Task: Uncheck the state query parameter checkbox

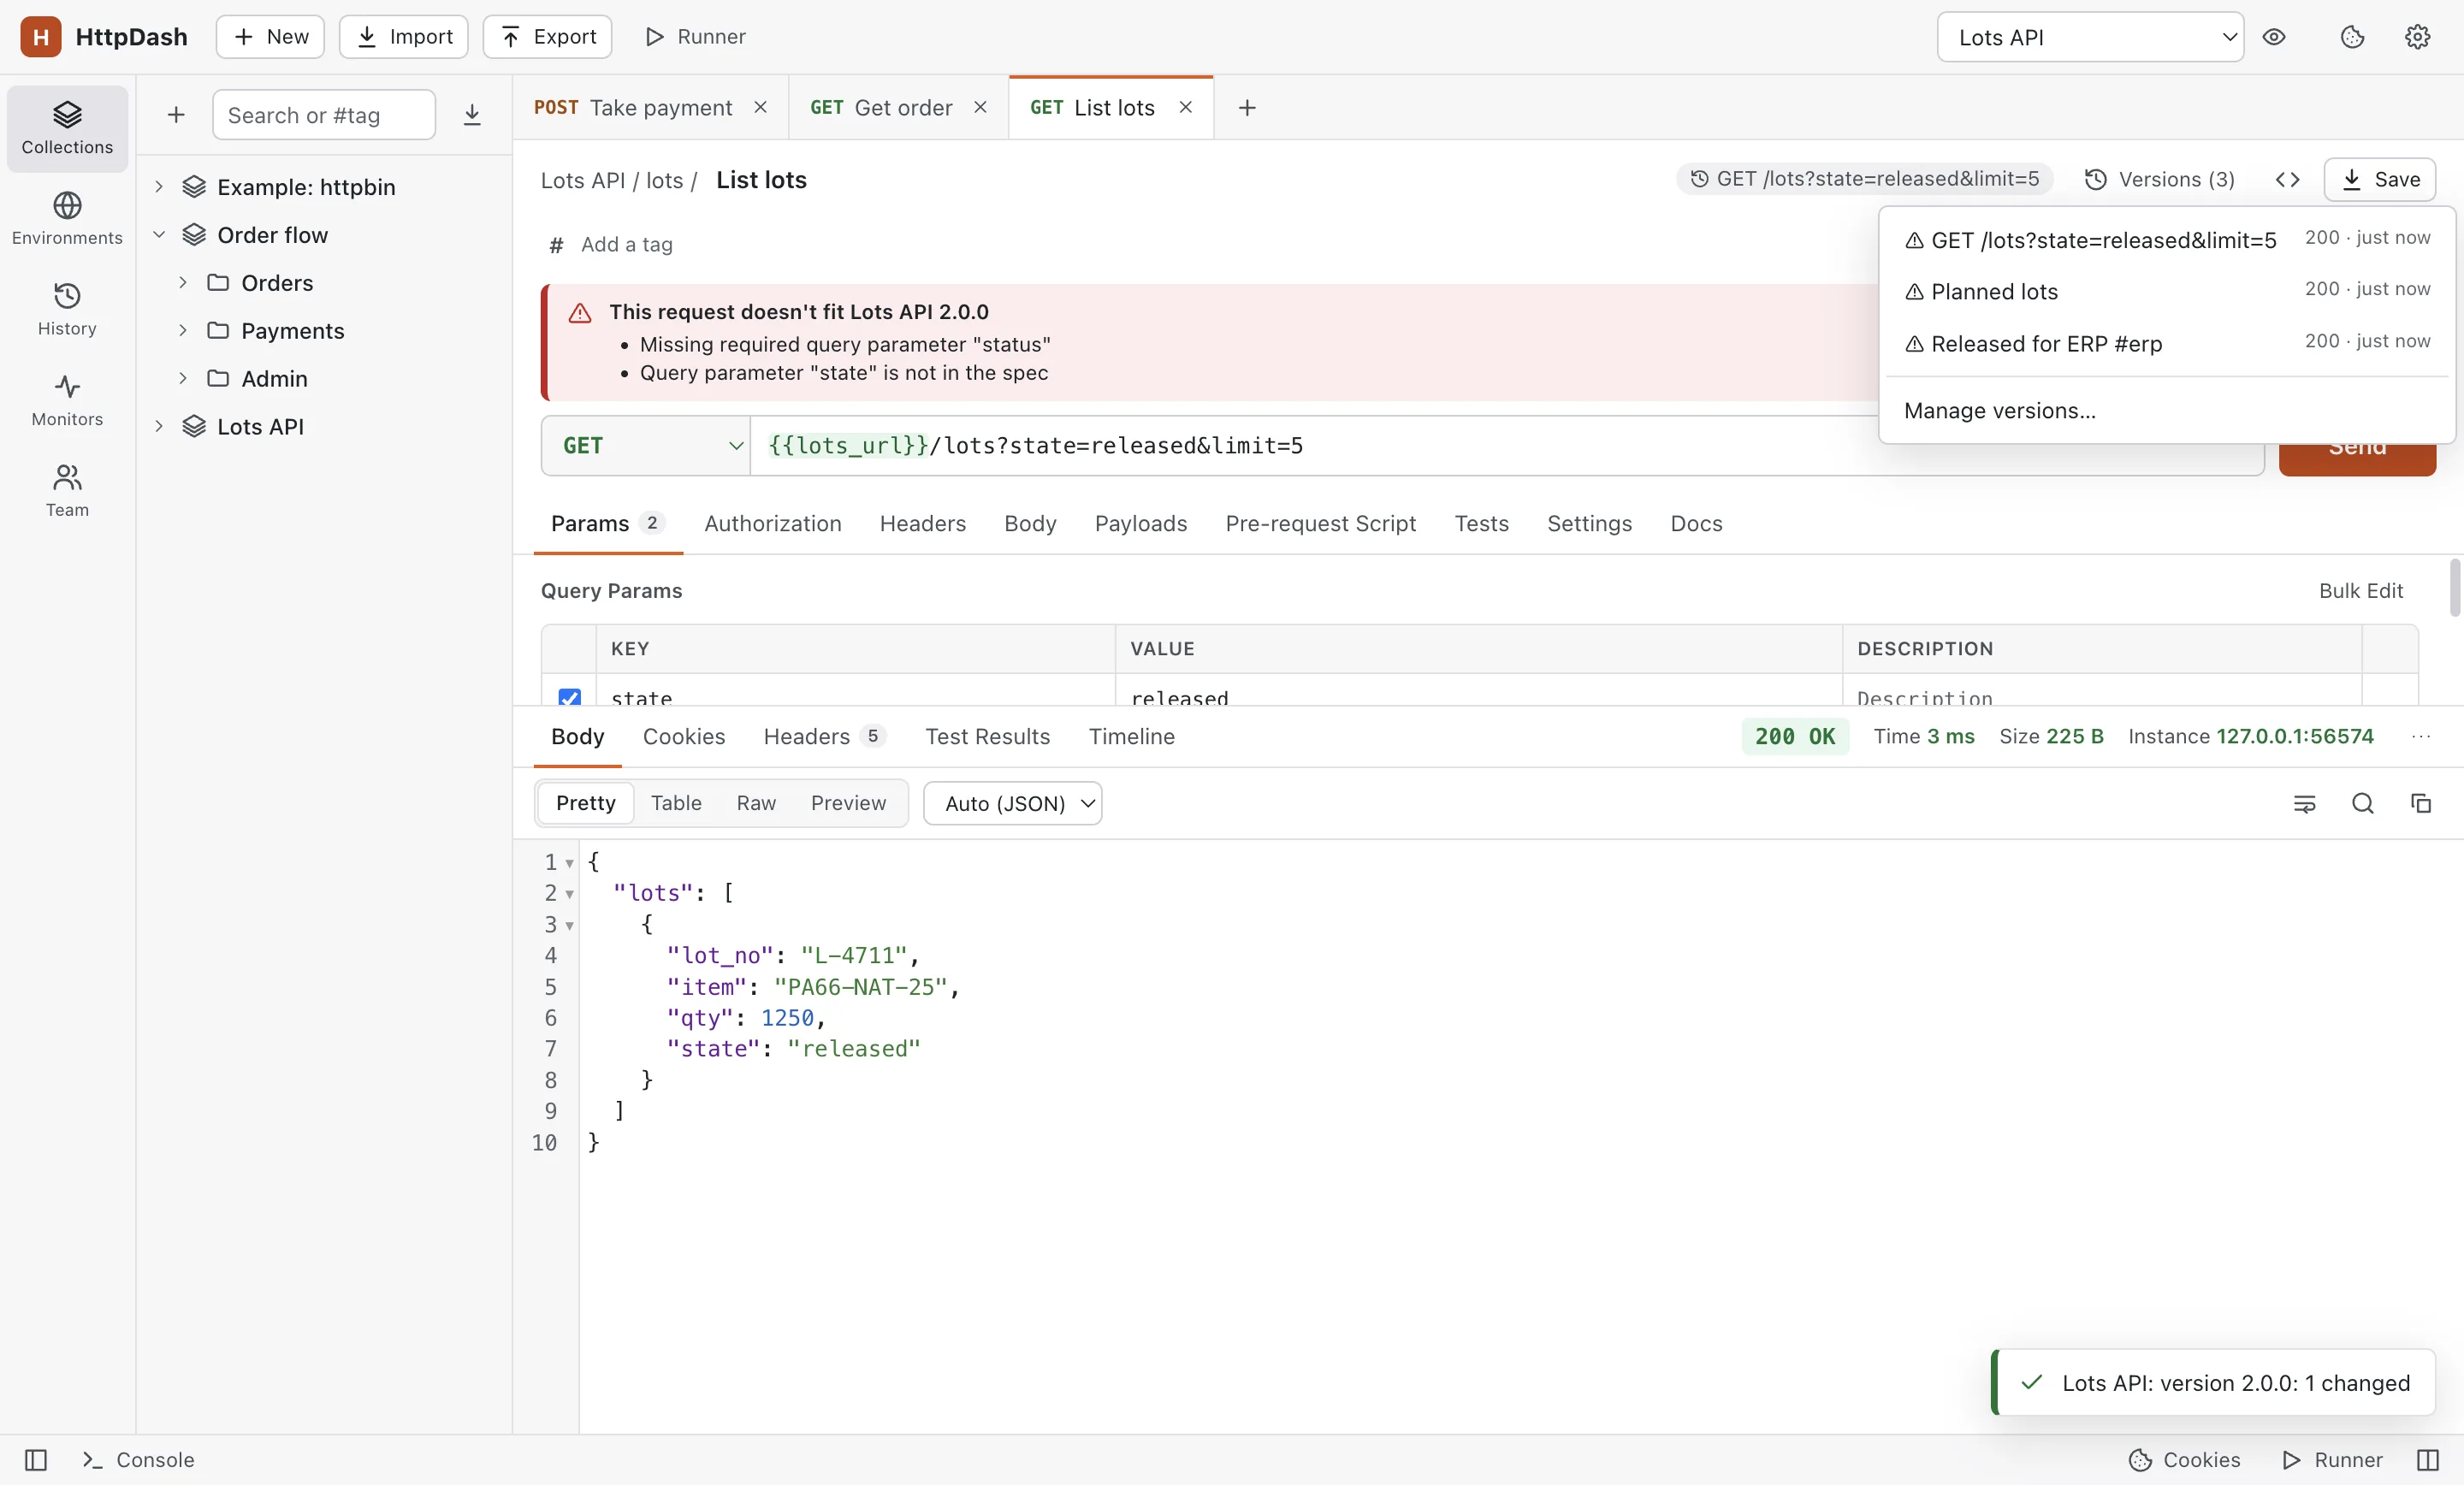Action: 569,697
